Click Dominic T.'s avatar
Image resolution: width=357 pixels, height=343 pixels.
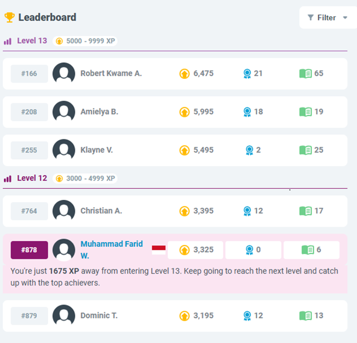pos(64,316)
